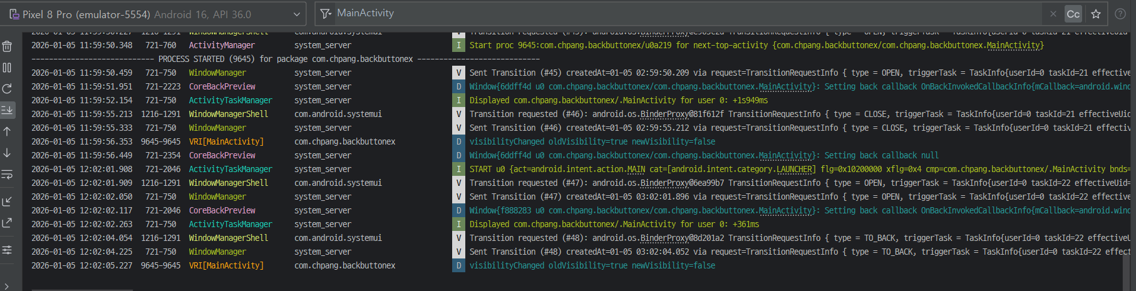The image size is (1136, 291).
Task: Export logs to a file
Action: [7, 223]
